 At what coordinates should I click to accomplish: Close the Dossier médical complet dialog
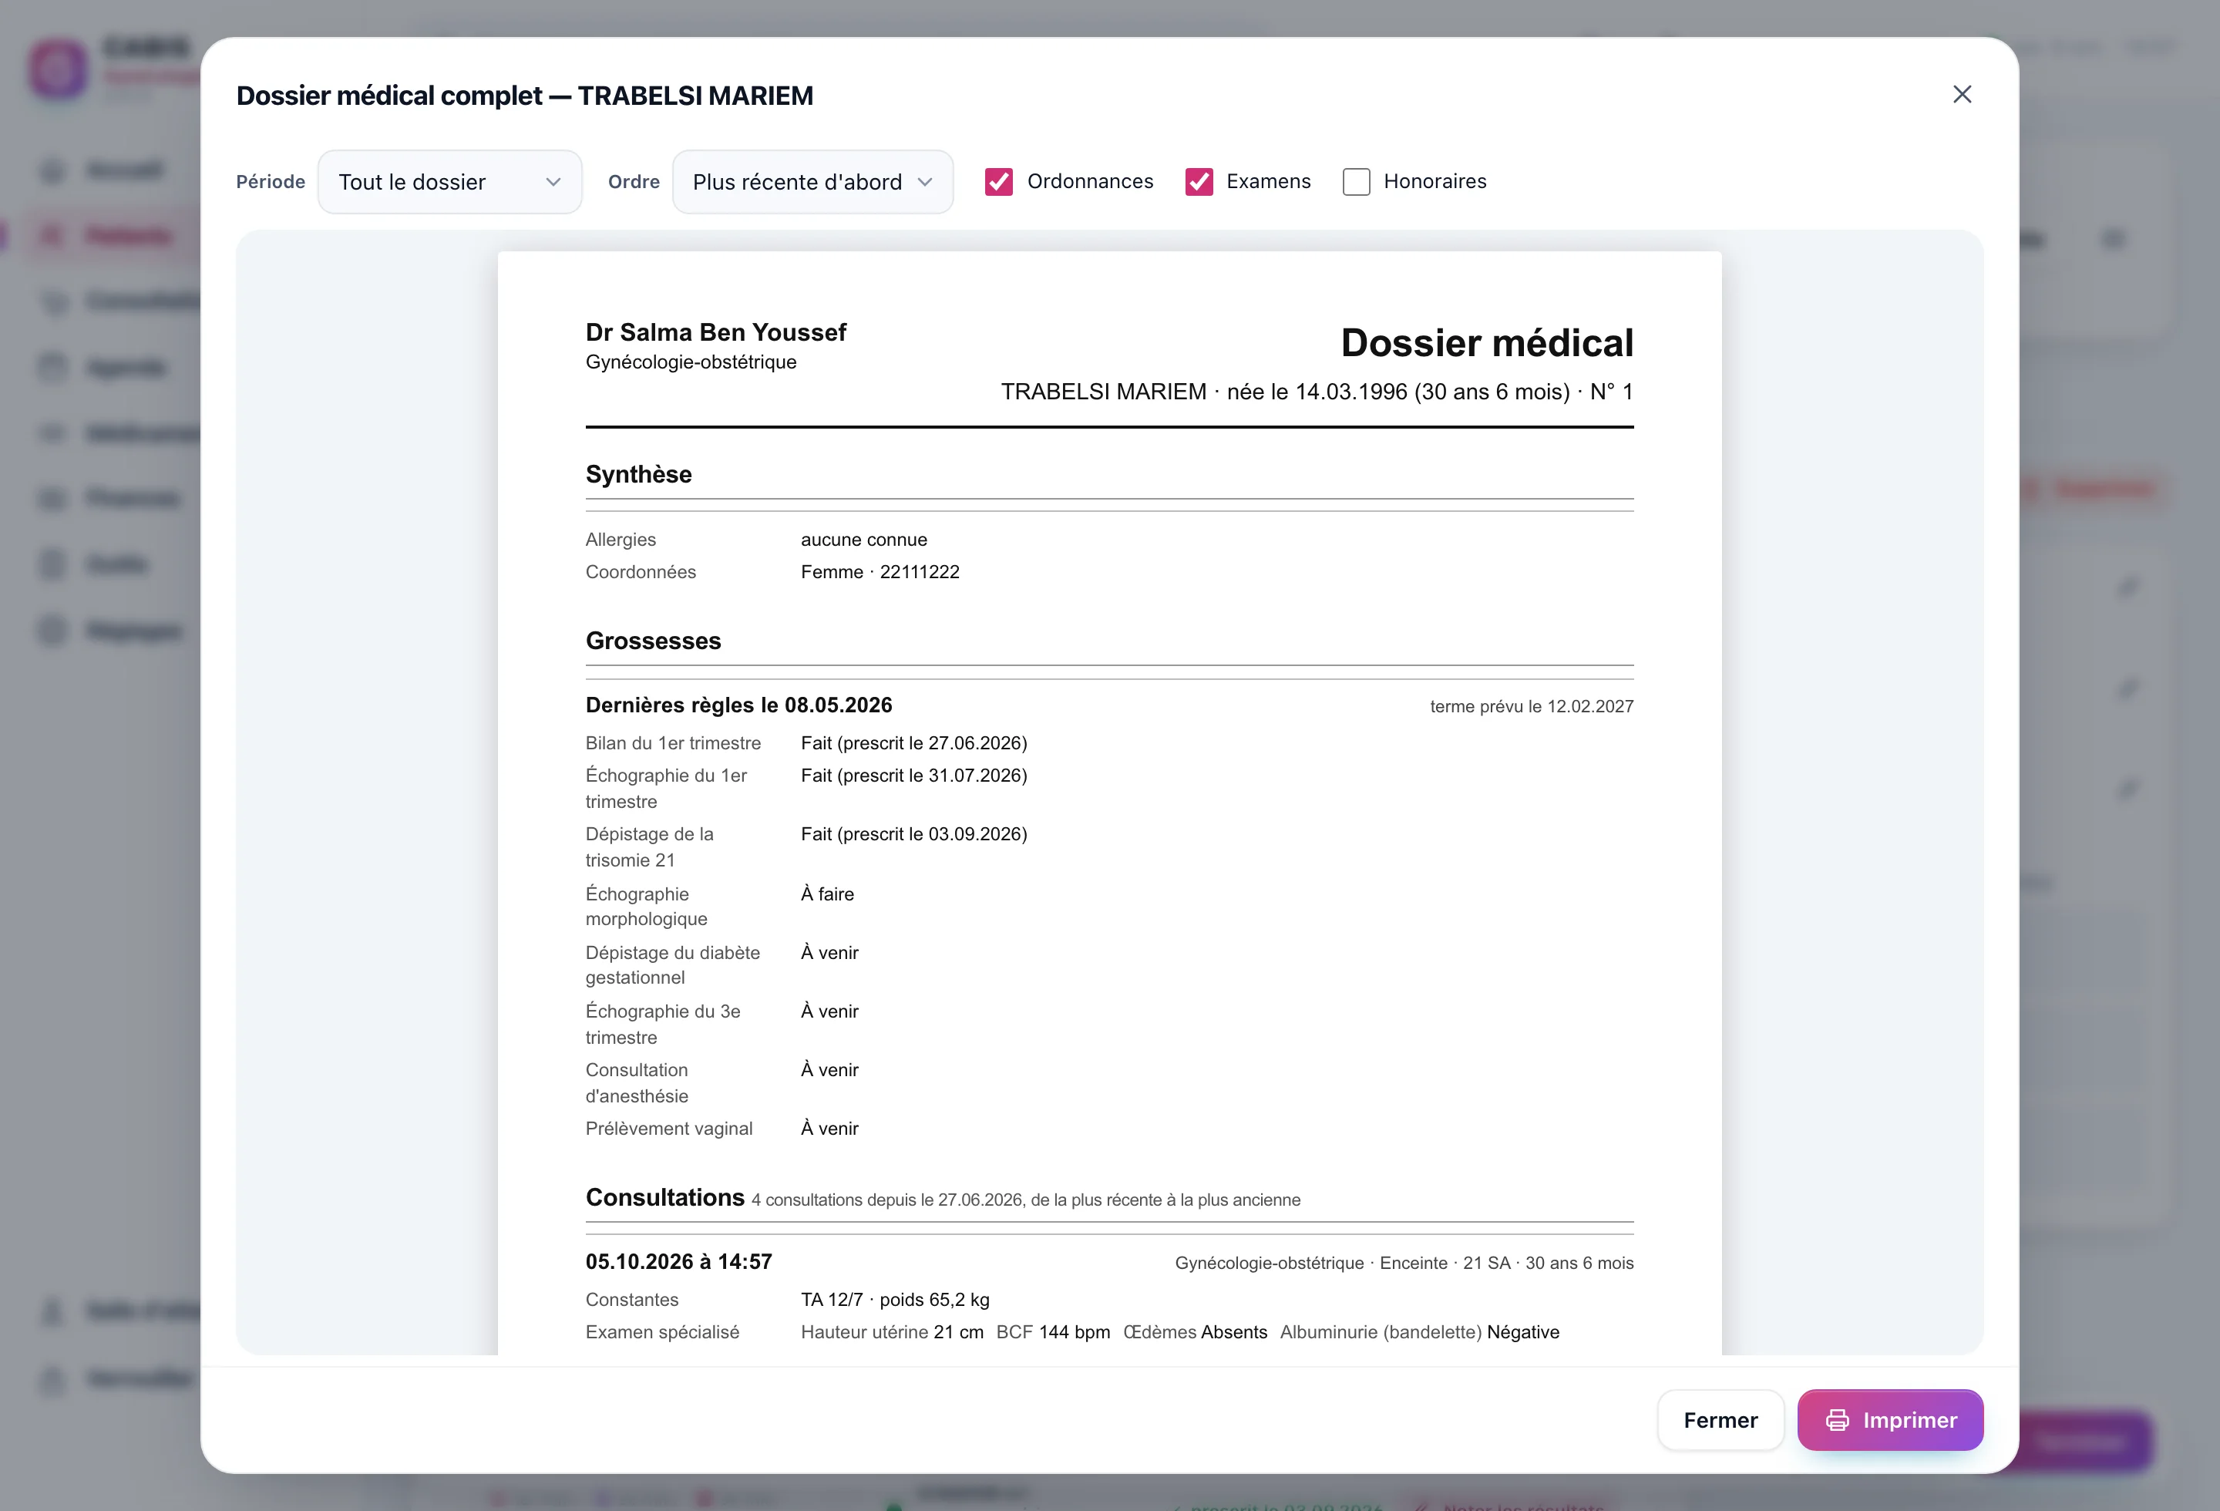tap(1961, 95)
